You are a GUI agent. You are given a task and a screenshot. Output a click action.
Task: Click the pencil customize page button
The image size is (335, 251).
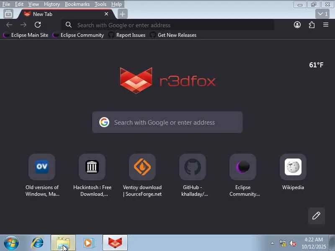coord(317,216)
